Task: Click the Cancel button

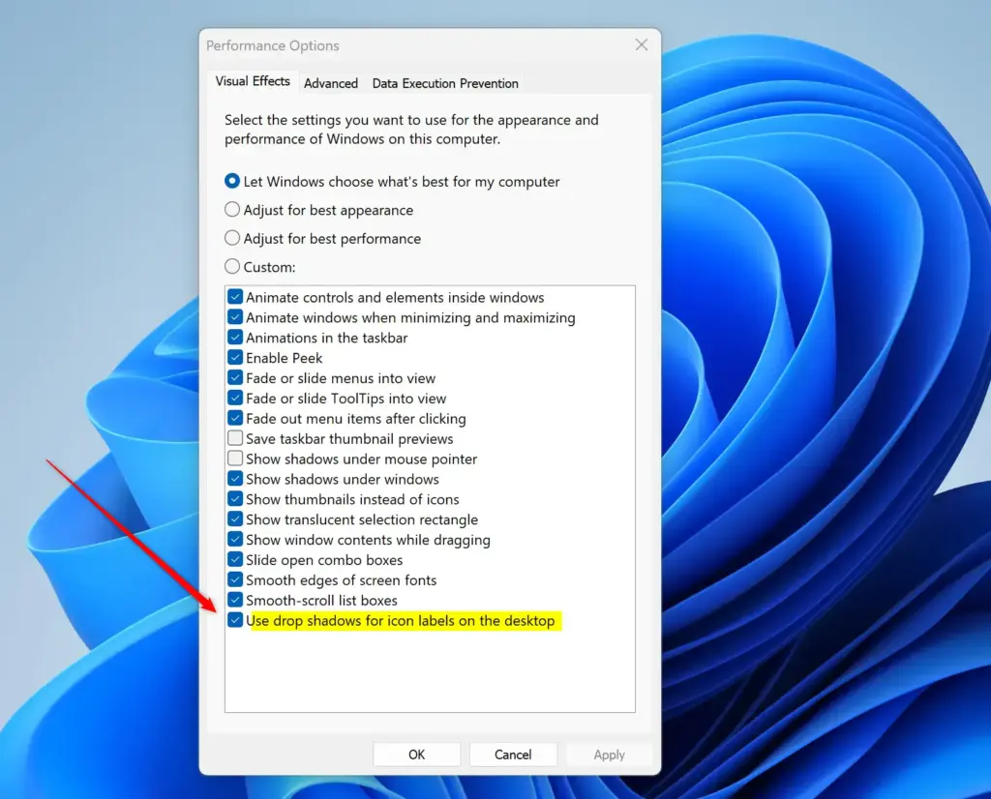Action: [x=513, y=755]
